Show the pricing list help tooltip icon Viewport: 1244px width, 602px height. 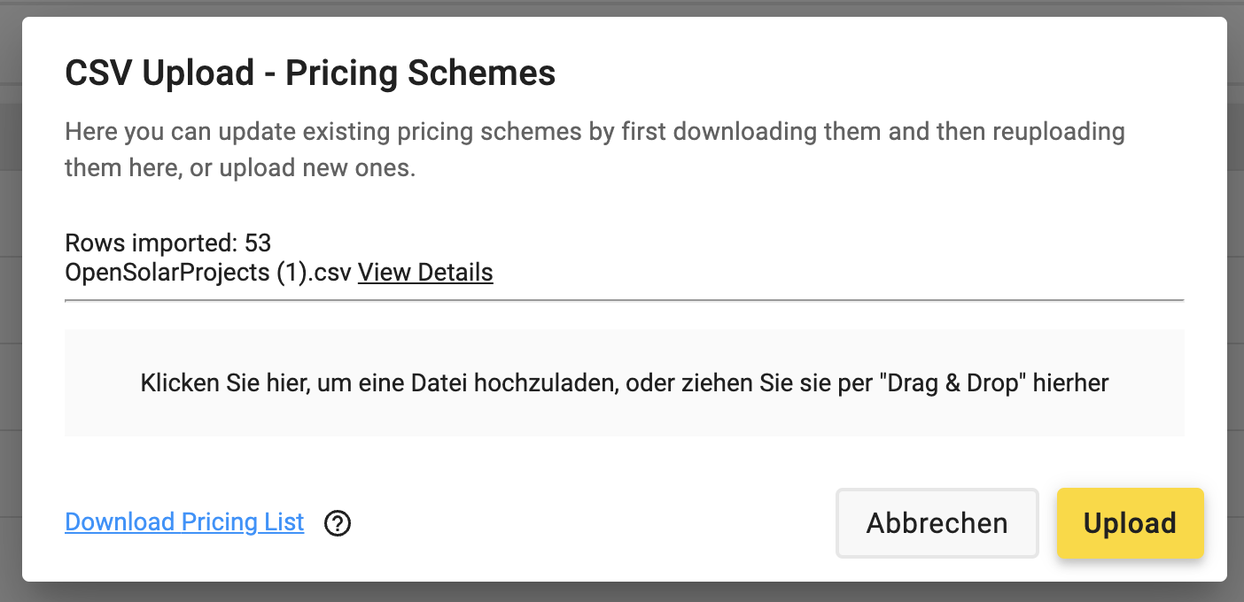point(338,523)
